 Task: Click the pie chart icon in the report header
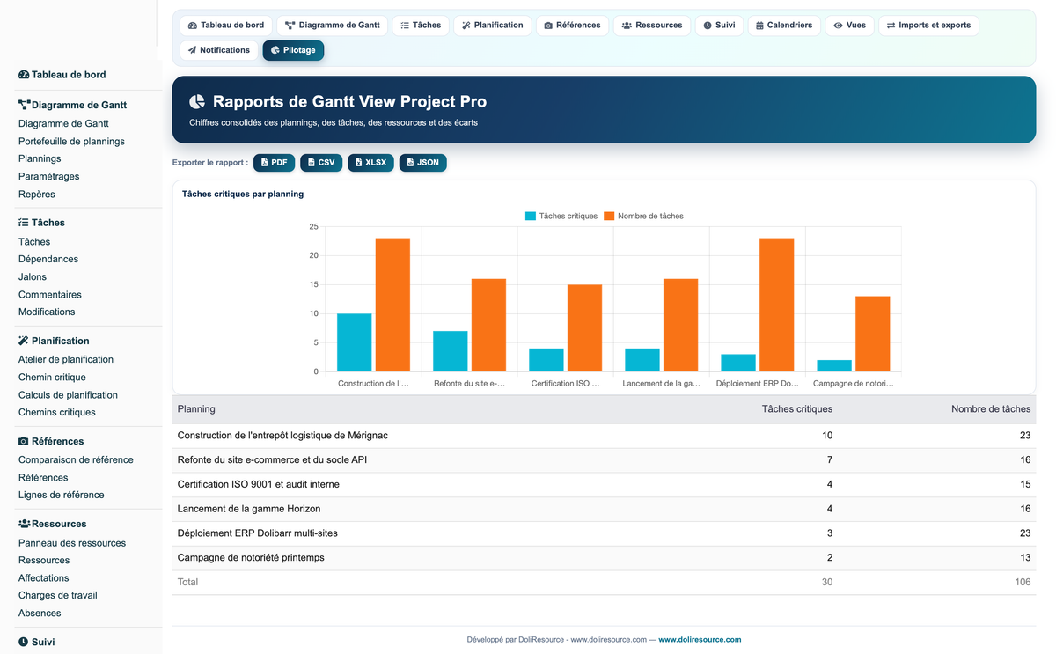[x=197, y=102]
